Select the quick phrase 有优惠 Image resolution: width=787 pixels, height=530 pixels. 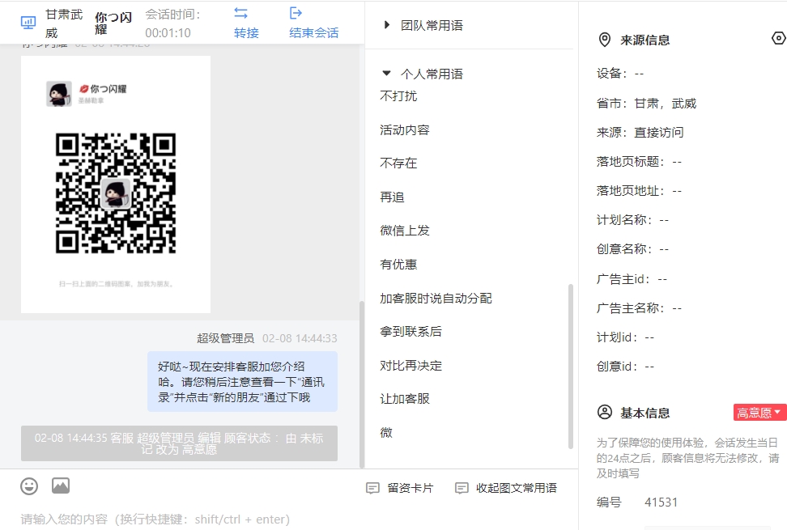pyautogui.click(x=398, y=265)
